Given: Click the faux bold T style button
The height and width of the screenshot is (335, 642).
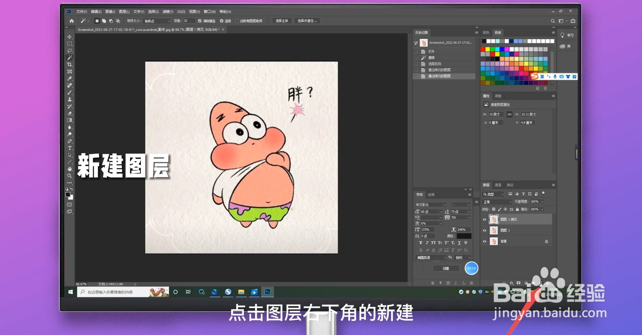Looking at the screenshot, I should 421,243.
